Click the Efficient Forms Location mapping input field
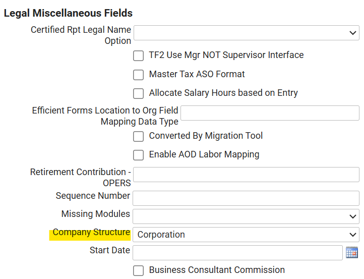364x279 pixels. click(x=269, y=113)
